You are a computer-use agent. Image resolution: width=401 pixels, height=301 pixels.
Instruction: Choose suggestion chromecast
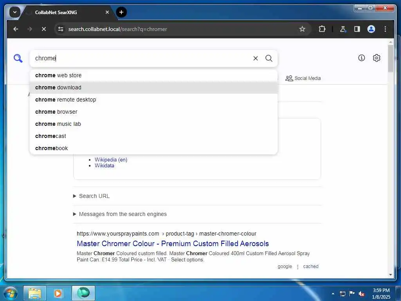pyautogui.click(x=154, y=136)
